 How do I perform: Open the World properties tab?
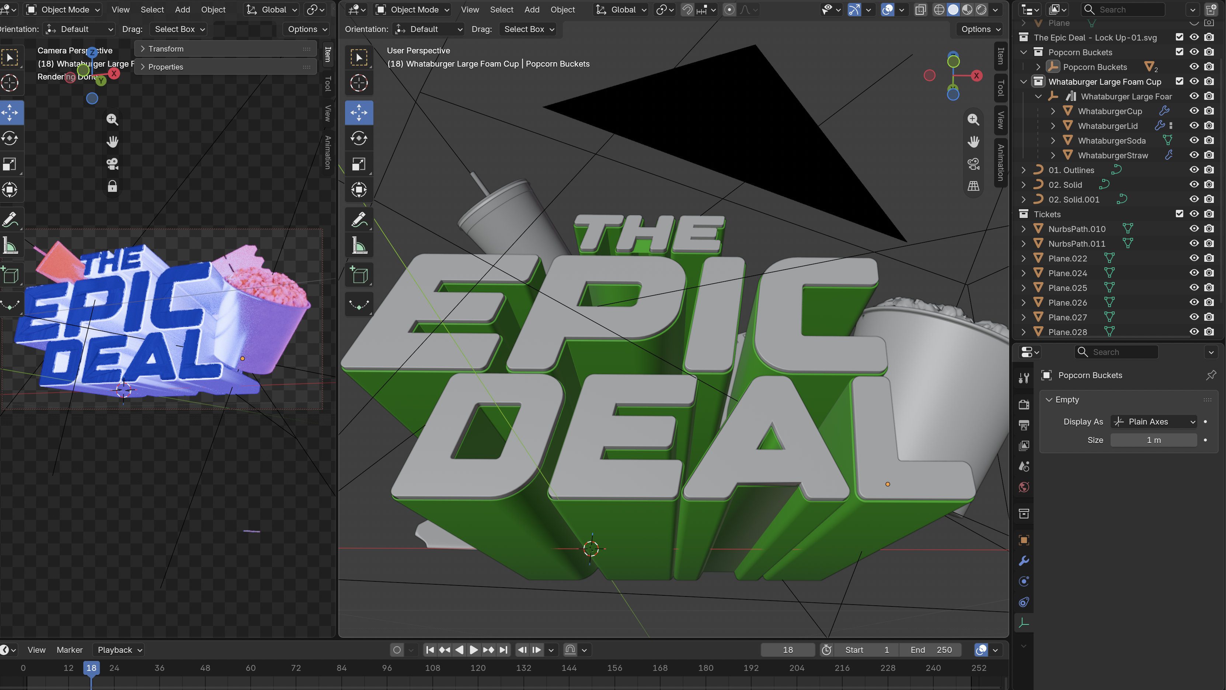click(x=1024, y=487)
